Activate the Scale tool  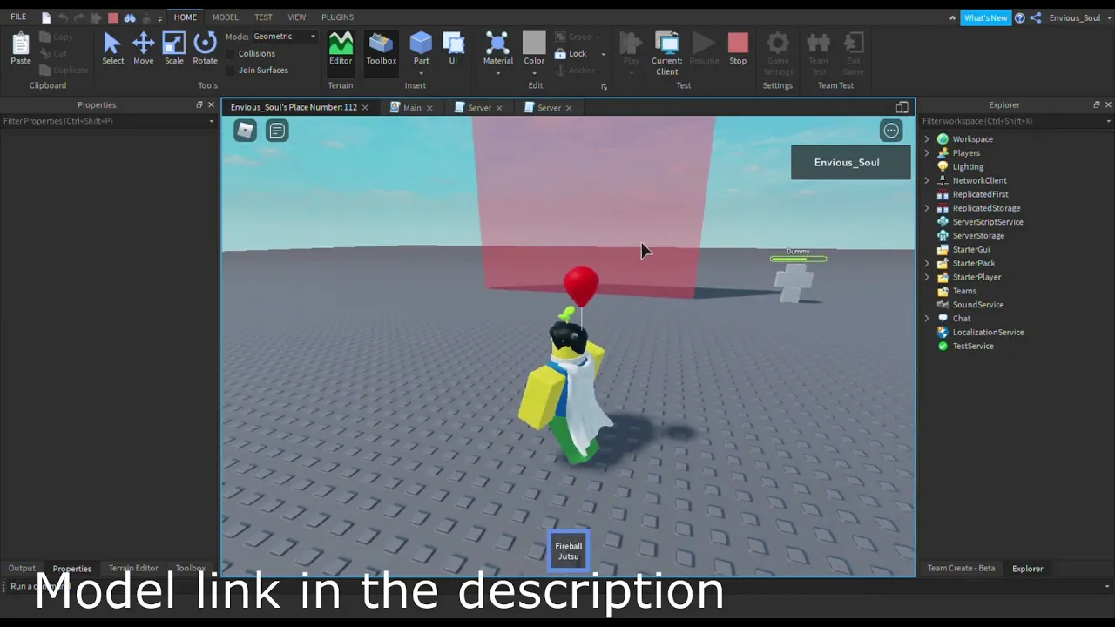click(173, 48)
